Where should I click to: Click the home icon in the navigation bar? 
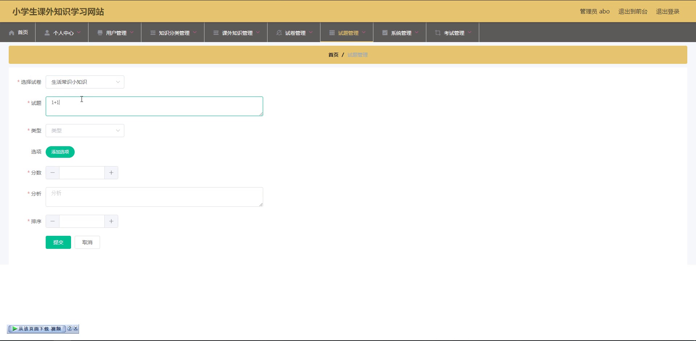pos(12,33)
